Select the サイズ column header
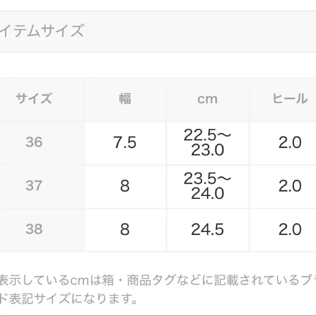The image size is (316, 316). click(34, 99)
